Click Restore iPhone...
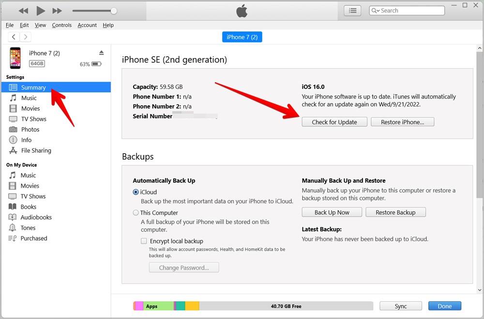 click(x=403, y=122)
